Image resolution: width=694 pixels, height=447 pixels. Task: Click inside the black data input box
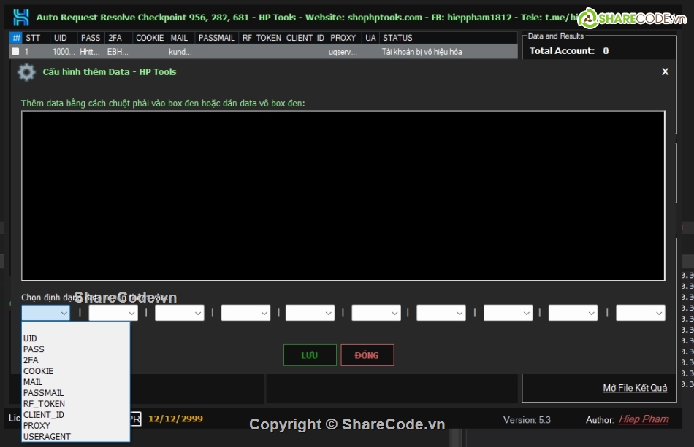pos(343,195)
